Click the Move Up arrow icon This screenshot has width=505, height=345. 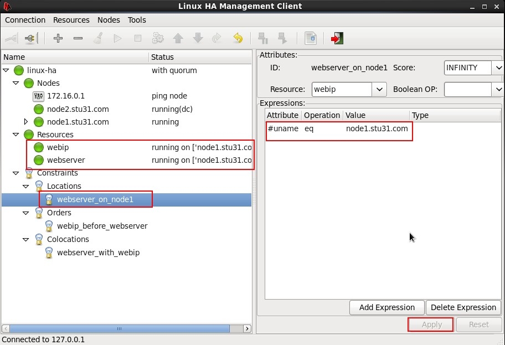pos(178,38)
